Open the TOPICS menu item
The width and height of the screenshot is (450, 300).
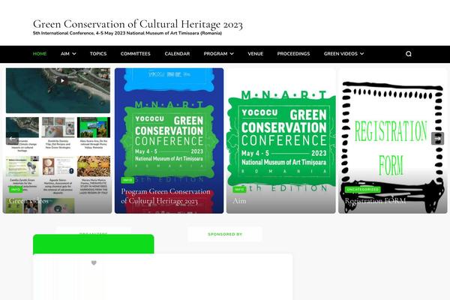pos(98,54)
